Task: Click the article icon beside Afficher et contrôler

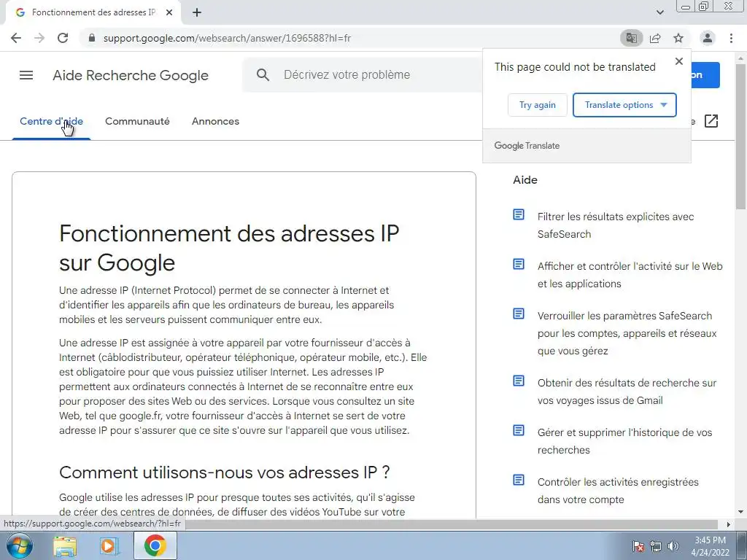Action: coord(519,264)
